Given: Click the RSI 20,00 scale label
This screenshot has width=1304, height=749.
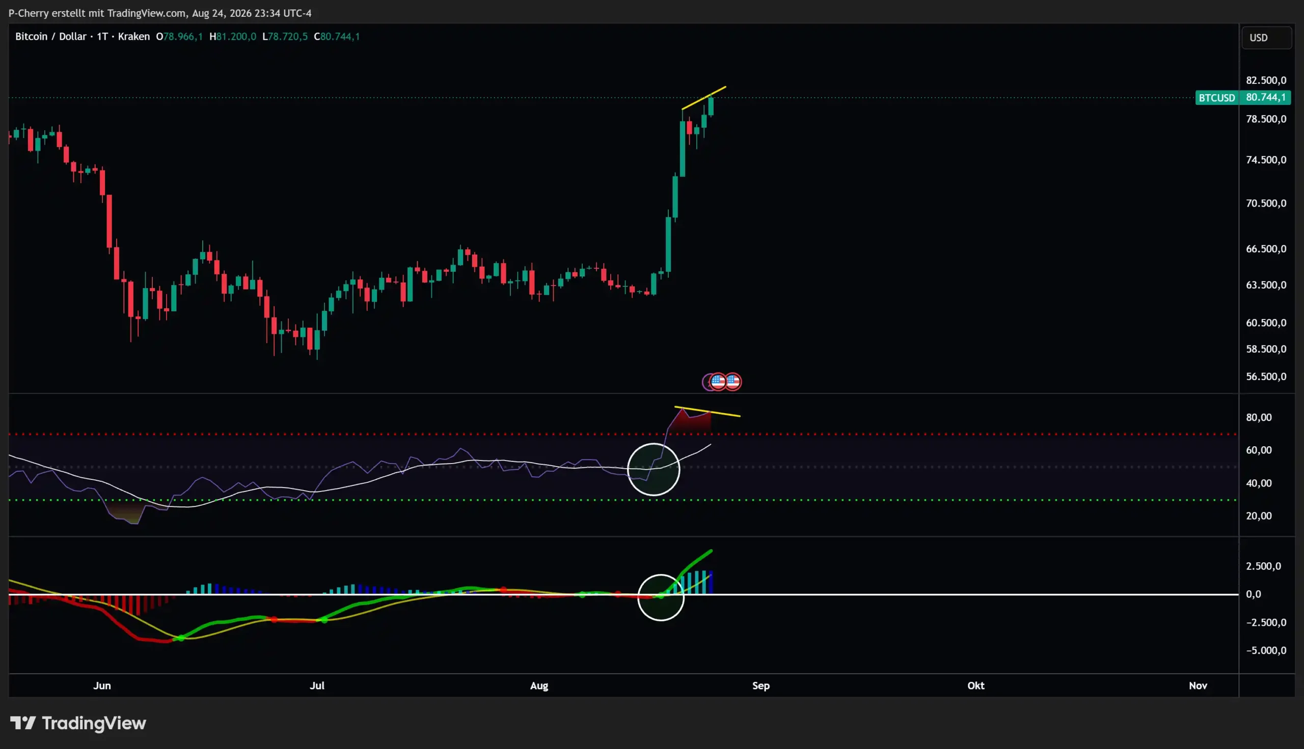Looking at the screenshot, I should 1259,516.
